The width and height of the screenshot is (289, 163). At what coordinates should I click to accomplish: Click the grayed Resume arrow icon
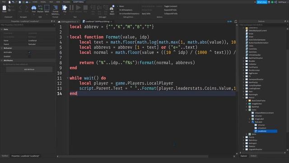tap(78, 8)
